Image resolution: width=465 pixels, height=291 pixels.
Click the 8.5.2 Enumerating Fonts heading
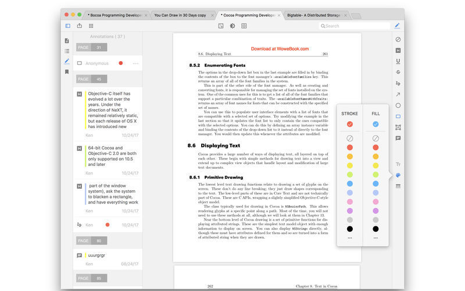point(217,65)
